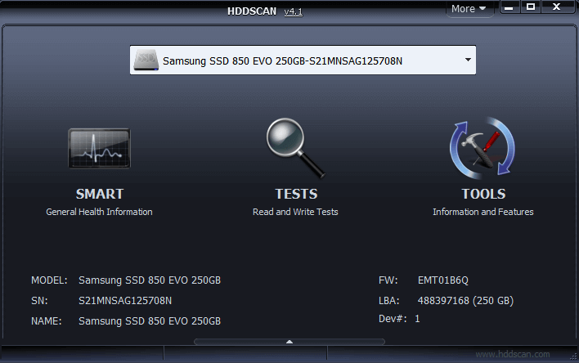Expand the drive selection dropdown arrow
The height and width of the screenshot is (363, 579).
468,60
